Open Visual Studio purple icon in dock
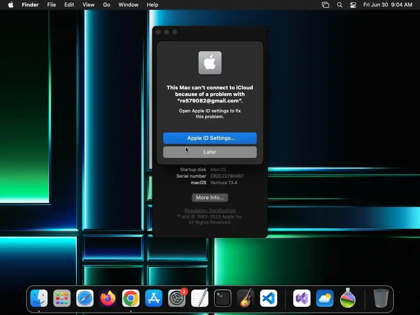The height and width of the screenshot is (315, 420). pos(302,298)
